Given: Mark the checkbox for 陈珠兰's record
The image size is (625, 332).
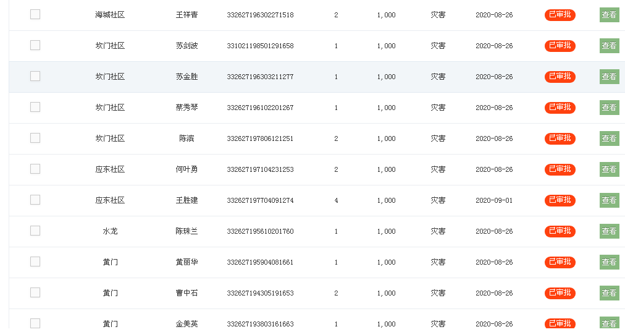Looking at the screenshot, I should pos(35,231).
